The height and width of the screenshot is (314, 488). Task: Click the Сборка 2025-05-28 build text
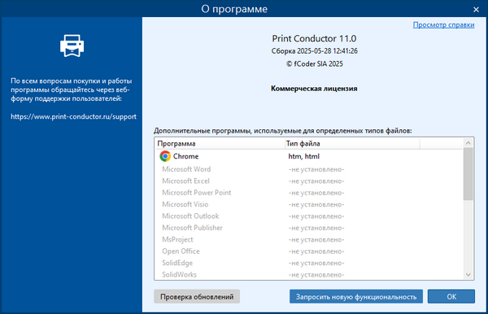314,51
